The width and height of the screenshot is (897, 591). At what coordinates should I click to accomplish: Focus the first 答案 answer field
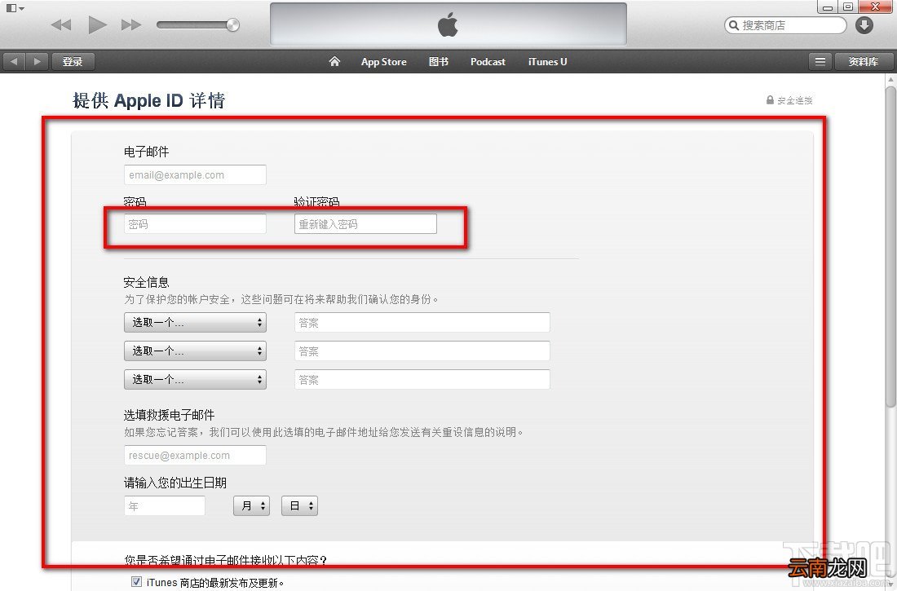tap(422, 322)
